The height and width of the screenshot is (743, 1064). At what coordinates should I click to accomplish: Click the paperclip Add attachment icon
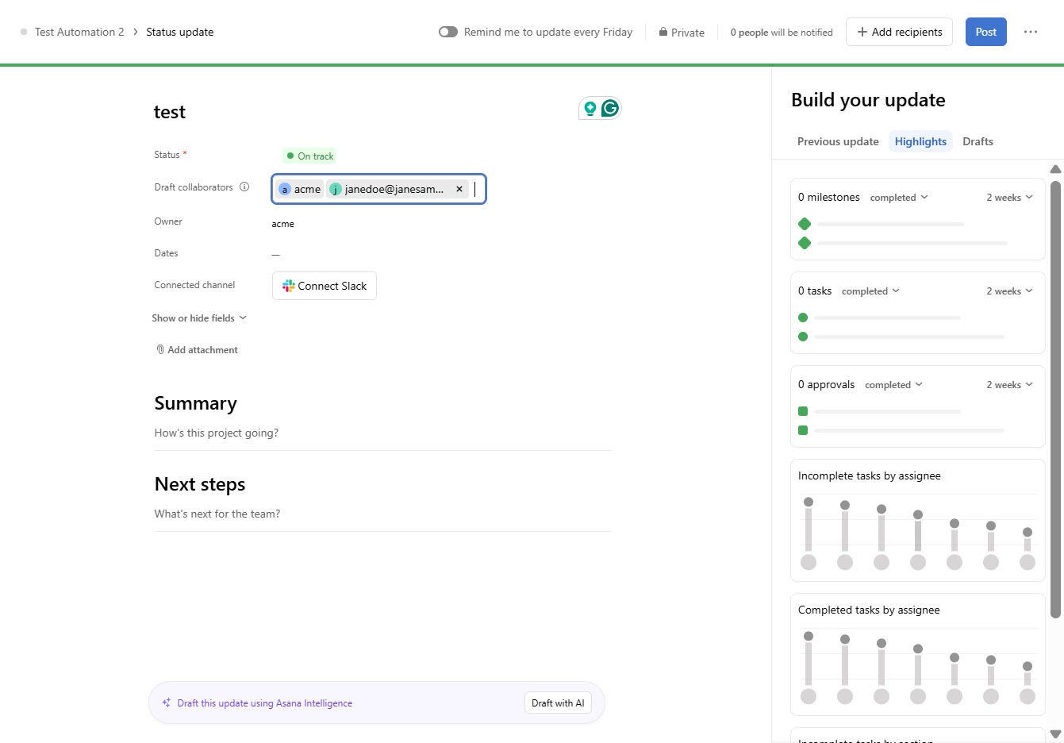pos(160,349)
